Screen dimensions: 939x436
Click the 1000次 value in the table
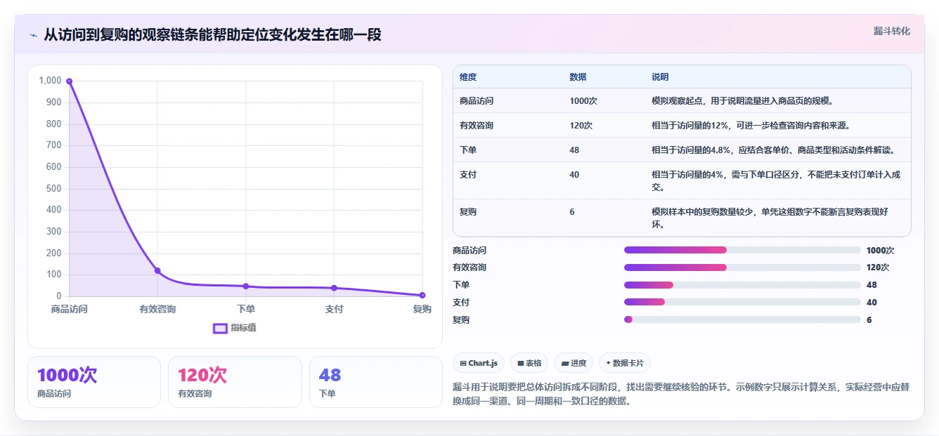583,101
